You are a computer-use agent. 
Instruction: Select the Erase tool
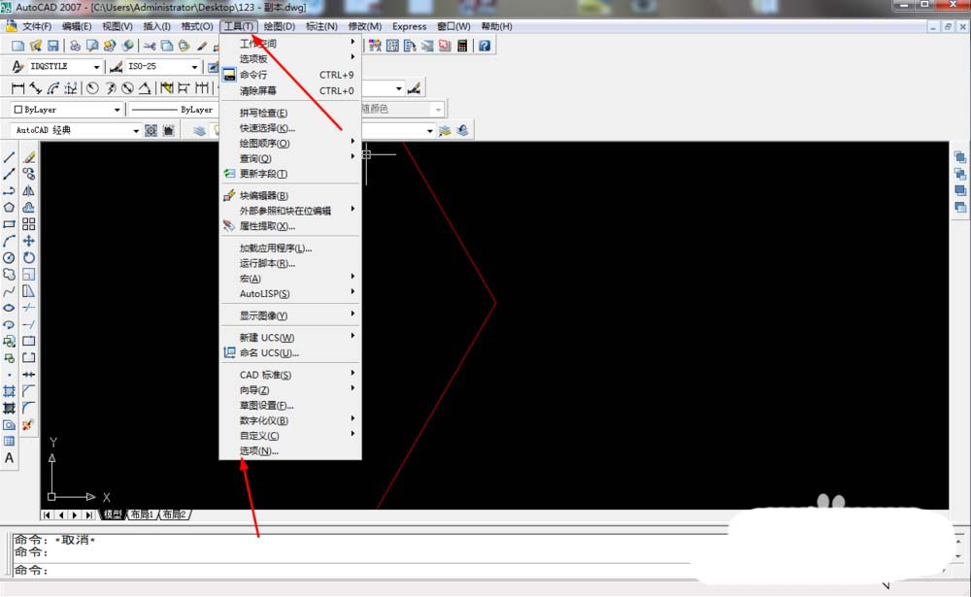28,158
